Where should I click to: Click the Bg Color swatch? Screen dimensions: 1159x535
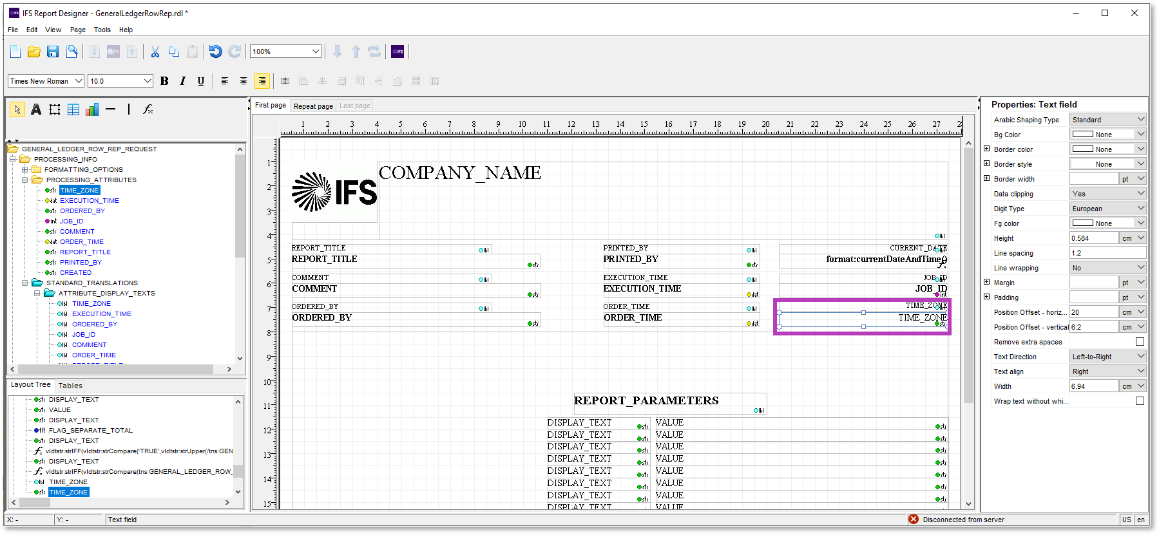click(1082, 135)
